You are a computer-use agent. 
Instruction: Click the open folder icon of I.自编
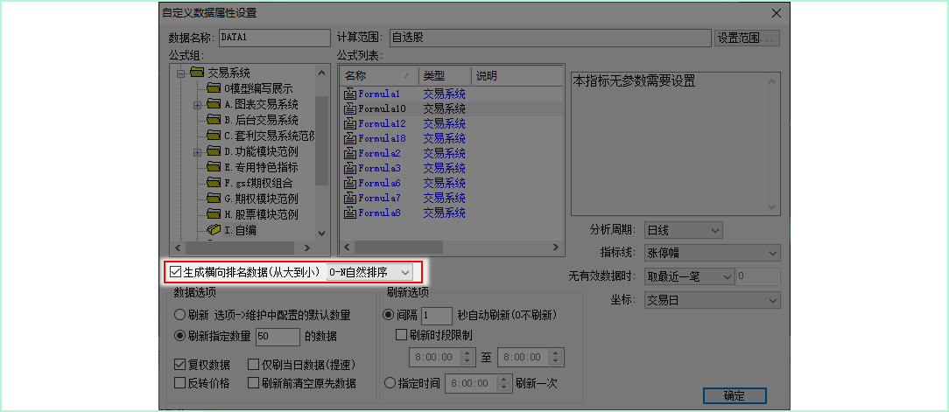[213, 230]
